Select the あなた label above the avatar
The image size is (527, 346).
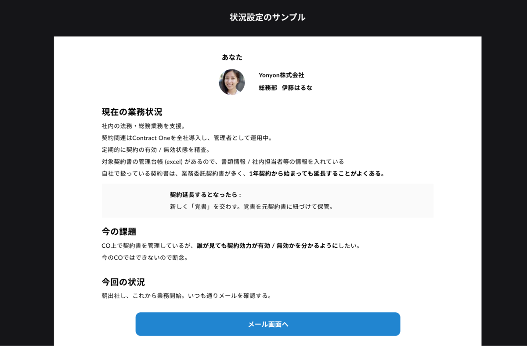(232, 57)
